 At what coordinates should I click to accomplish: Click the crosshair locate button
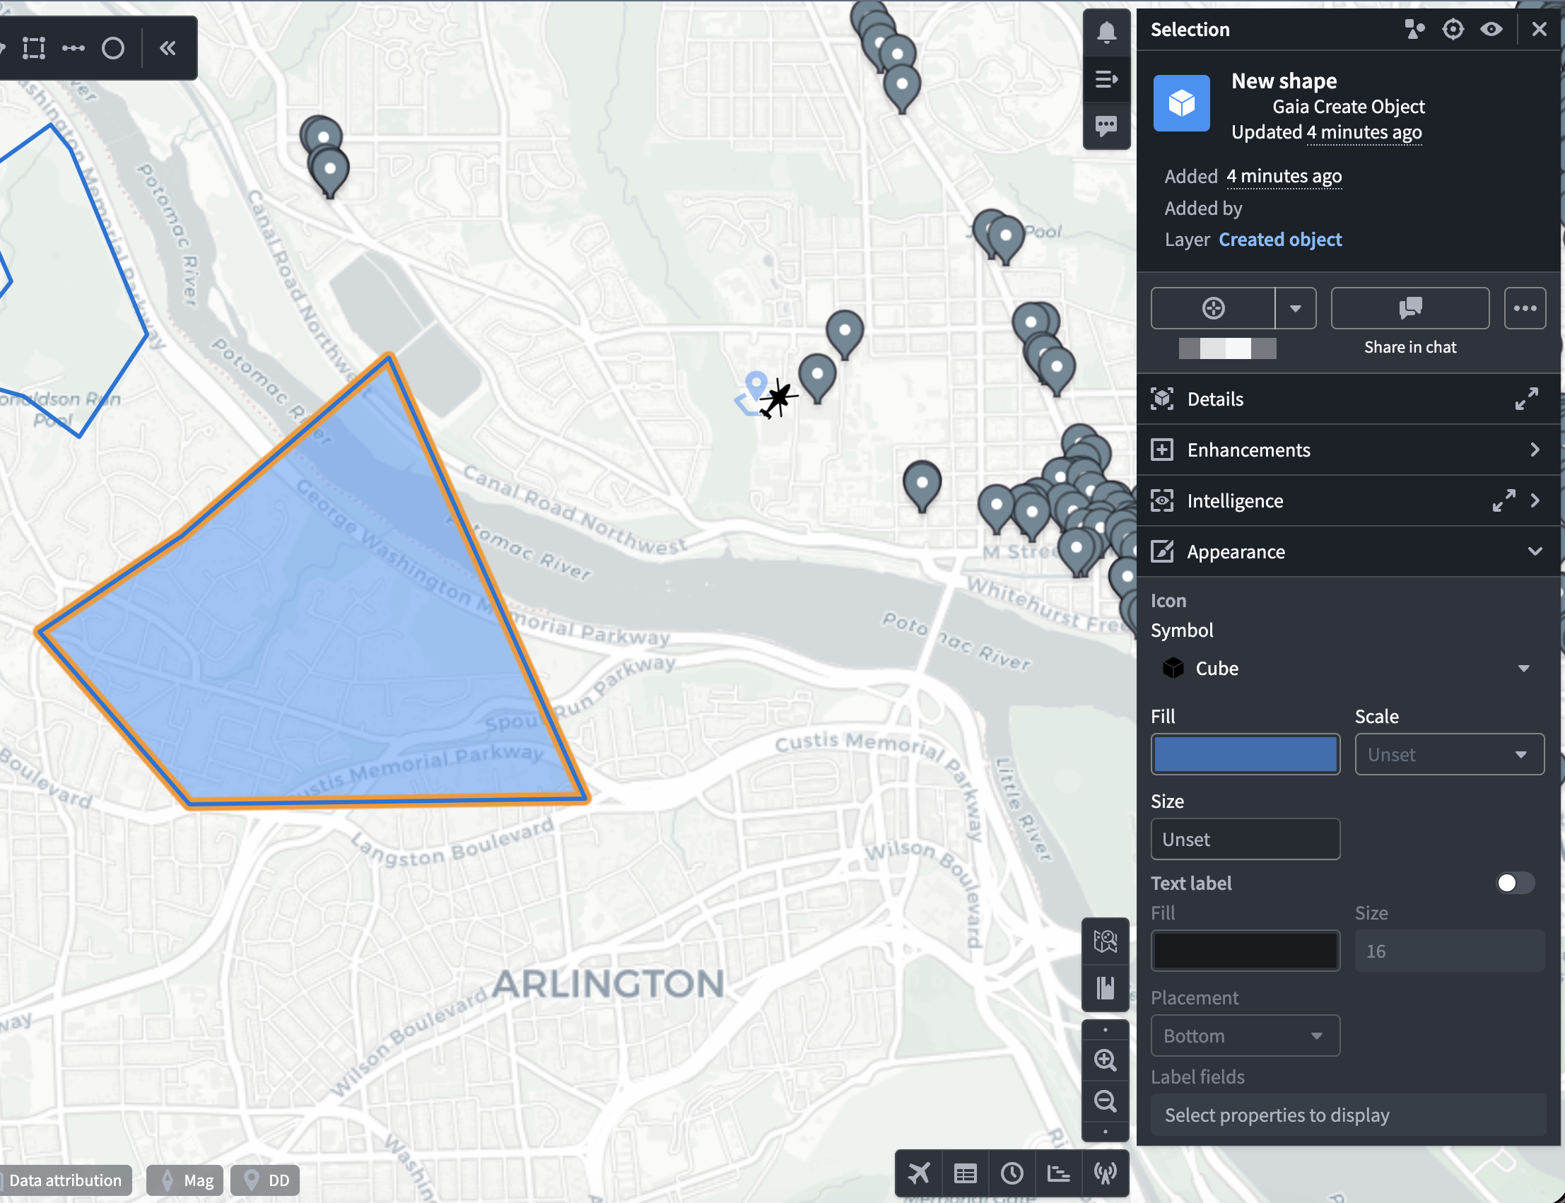1213,309
